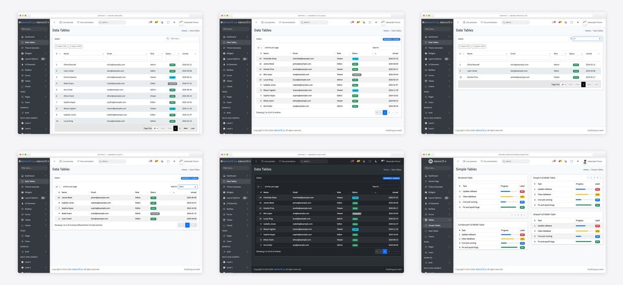Select Data Tables under Tables in the Simple Tables window

[437, 231]
